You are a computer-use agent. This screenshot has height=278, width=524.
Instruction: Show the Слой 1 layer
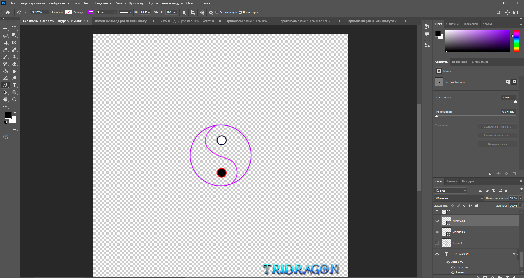point(437,243)
